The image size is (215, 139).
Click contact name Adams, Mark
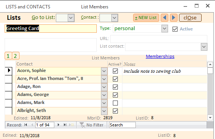(31, 102)
